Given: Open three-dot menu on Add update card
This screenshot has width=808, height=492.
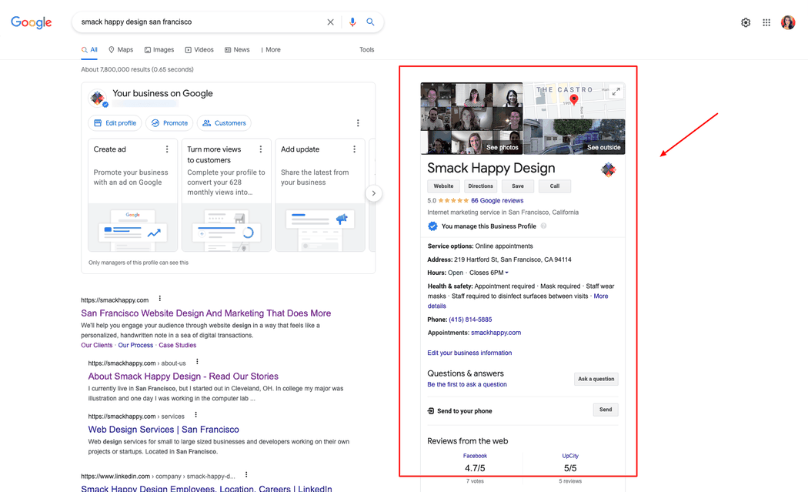Looking at the screenshot, I should point(354,149).
